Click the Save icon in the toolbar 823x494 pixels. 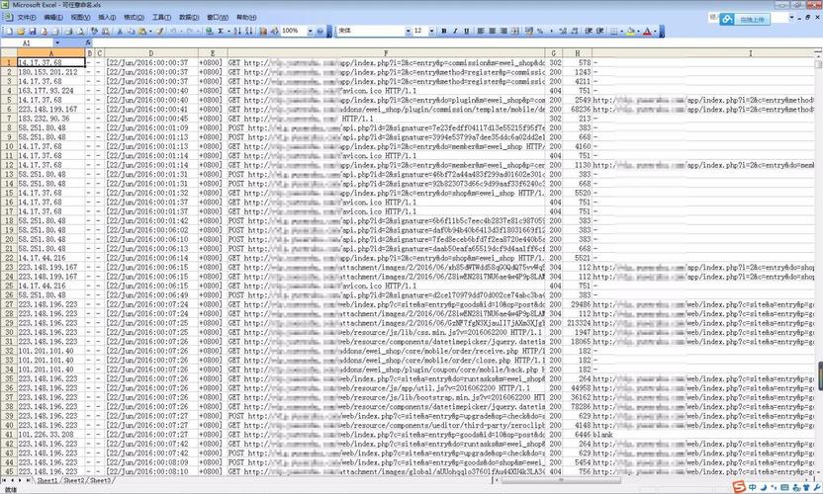point(31,31)
